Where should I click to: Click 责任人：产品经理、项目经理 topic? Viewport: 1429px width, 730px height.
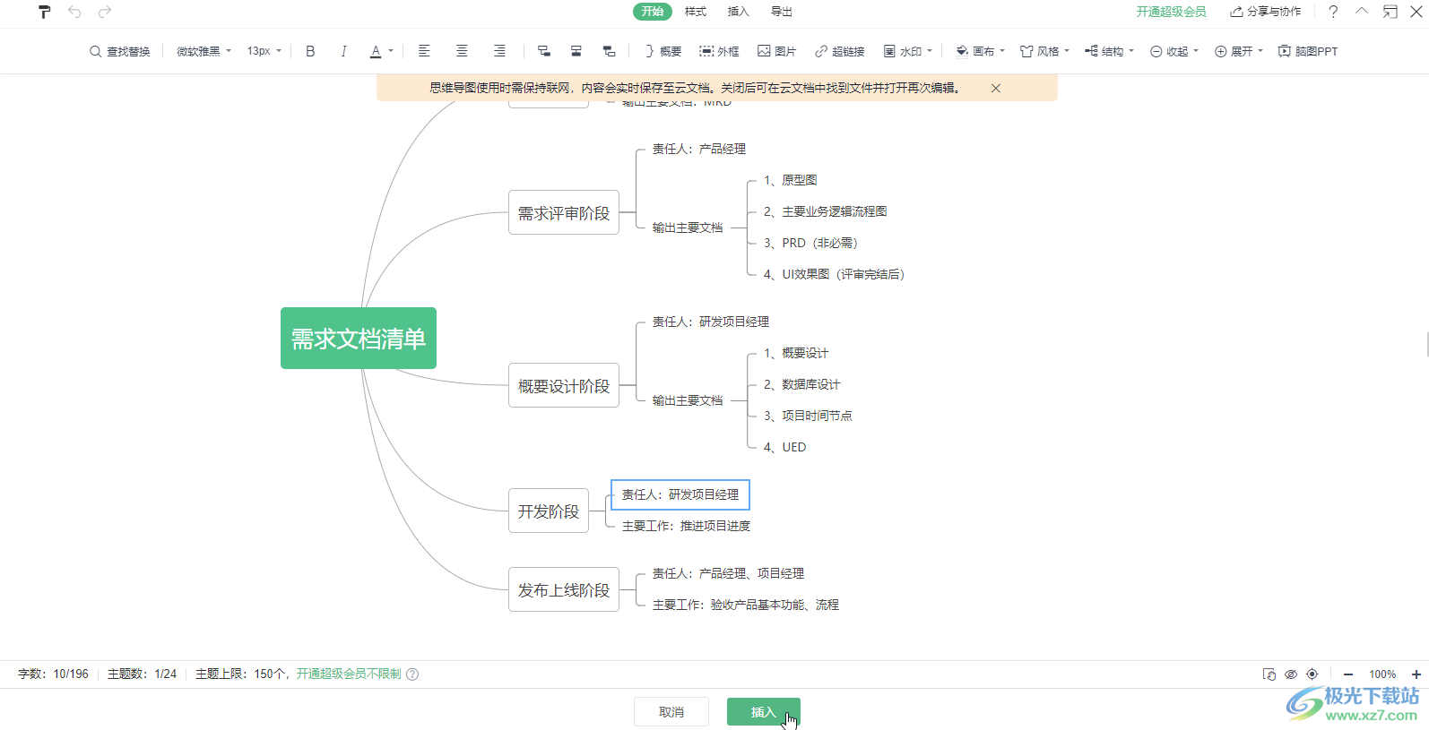[728, 573]
